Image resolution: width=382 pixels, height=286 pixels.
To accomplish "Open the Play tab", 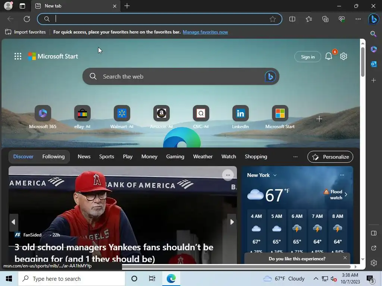I will pyautogui.click(x=128, y=157).
